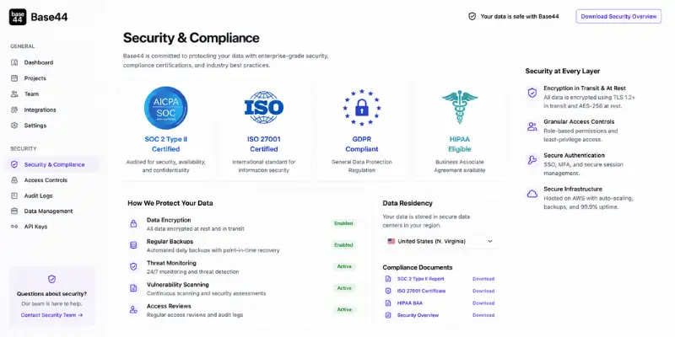Click the Security & Compliance shield icon in sidebar
The width and height of the screenshot is (675, 337).
(x=14, y=164)
